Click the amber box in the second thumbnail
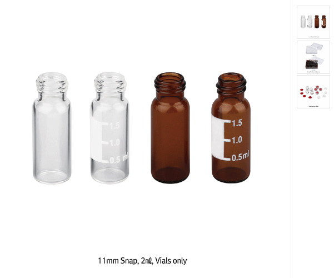 click(312, 64)
